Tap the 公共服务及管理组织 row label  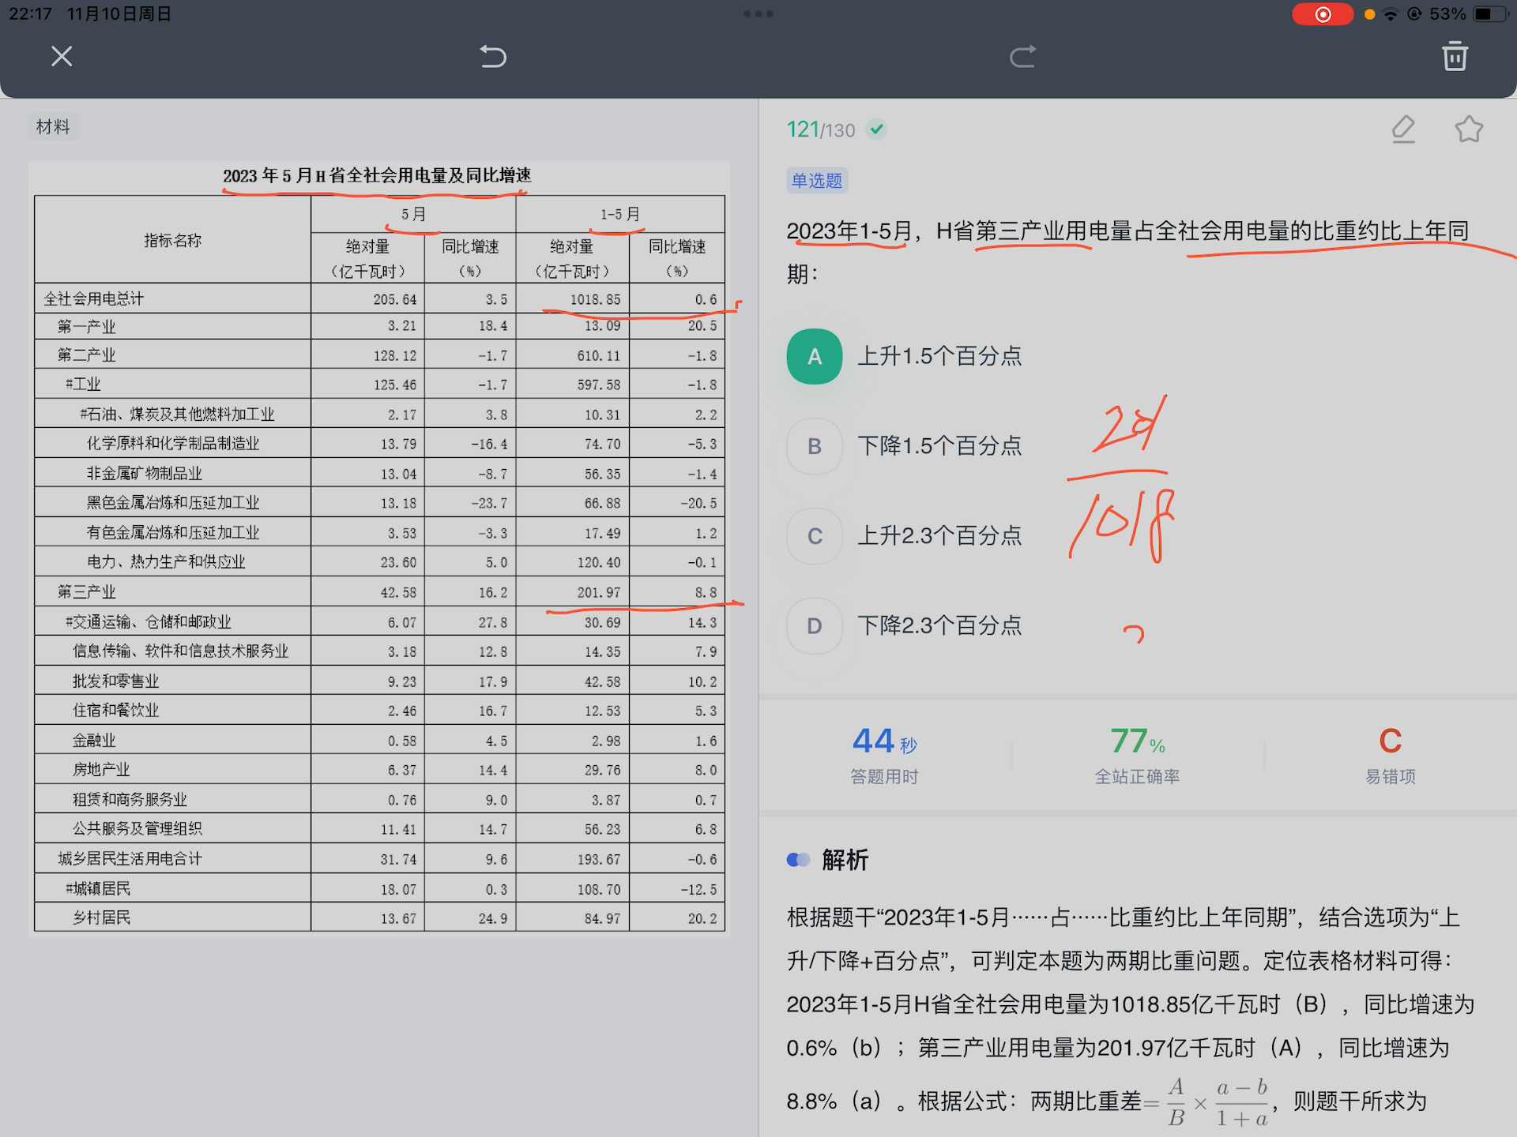coord(137,829)
